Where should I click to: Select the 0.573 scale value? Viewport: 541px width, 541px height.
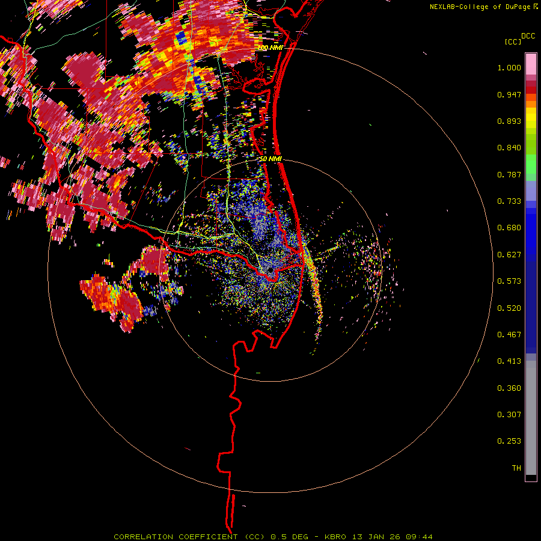pos(509,281)
